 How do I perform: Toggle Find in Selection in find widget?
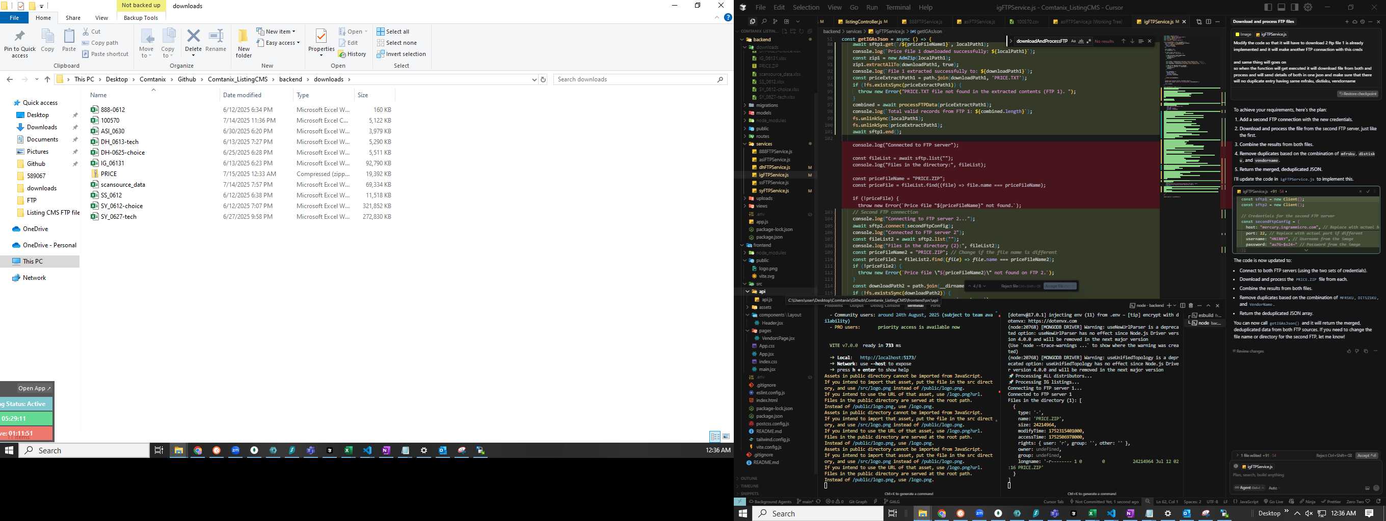1141,41
